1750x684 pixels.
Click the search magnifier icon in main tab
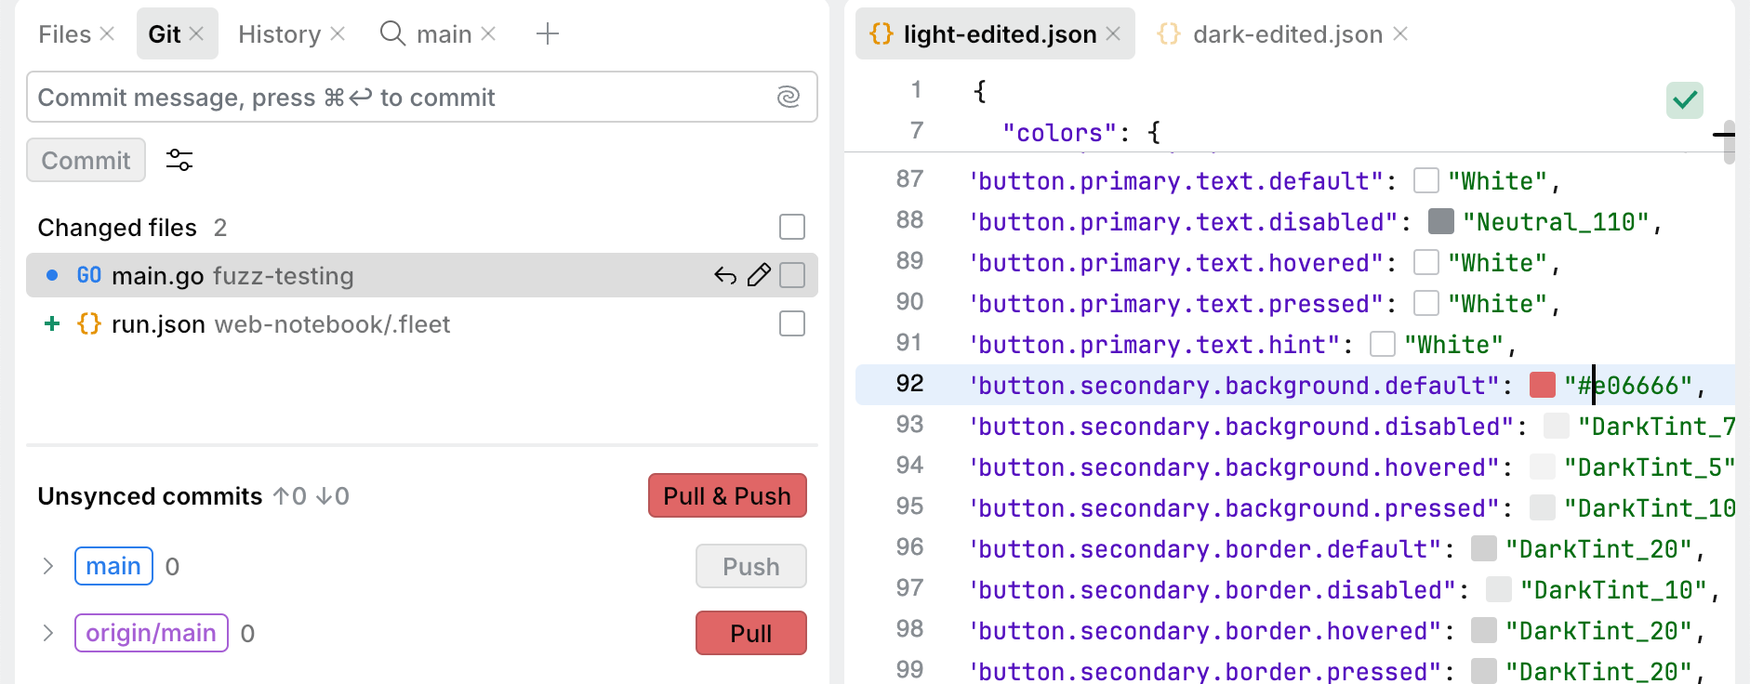pos(393,34)
